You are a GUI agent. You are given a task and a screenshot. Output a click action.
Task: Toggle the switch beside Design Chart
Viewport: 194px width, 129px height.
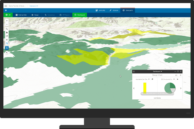(x=176, y=75)
